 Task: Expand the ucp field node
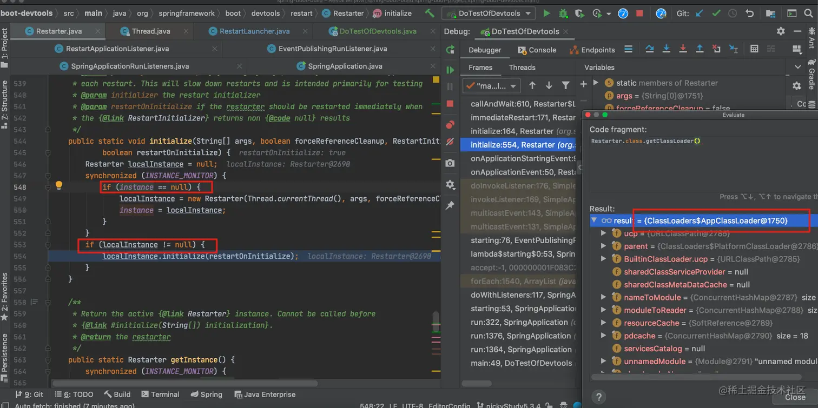604,233
